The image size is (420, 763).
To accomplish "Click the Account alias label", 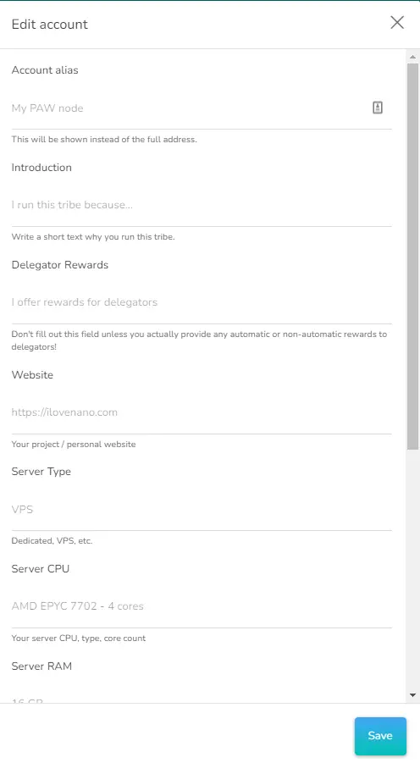I will pyautogui.click(x=45, y=70).
